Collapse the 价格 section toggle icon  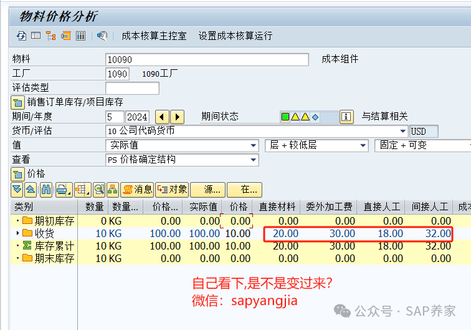click(x=17, y=174)
